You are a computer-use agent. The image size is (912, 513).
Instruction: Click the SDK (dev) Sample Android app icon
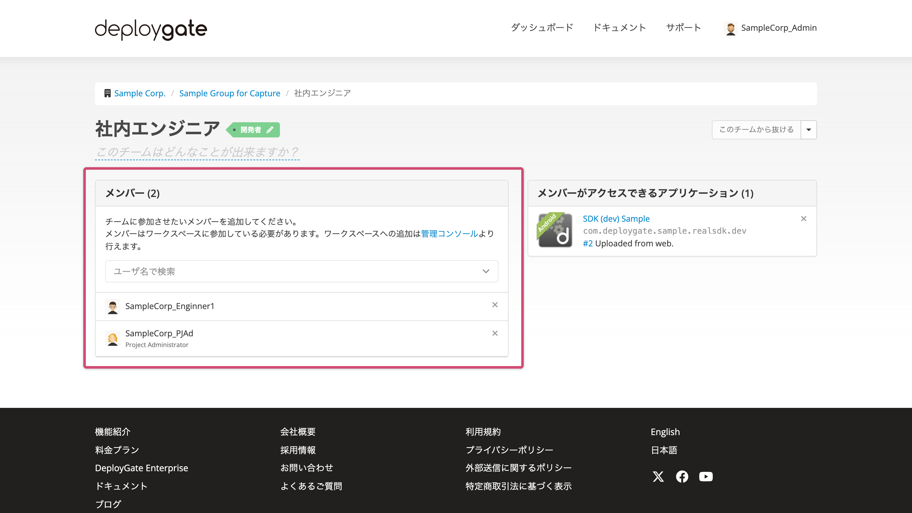pos(555,230)
